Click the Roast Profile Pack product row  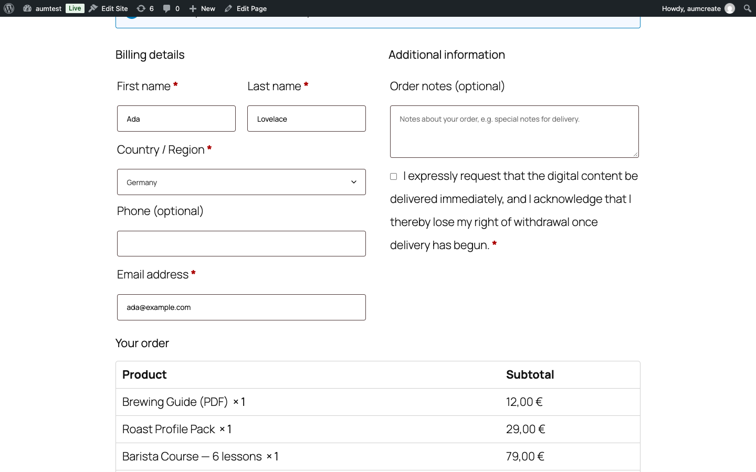(x=378, y=430)
